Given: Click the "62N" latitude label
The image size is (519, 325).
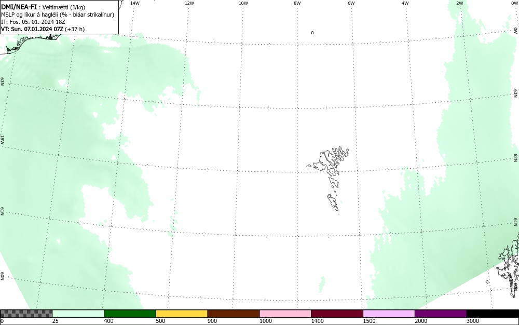Looking at the screenshot, I should tap(516, 158).
